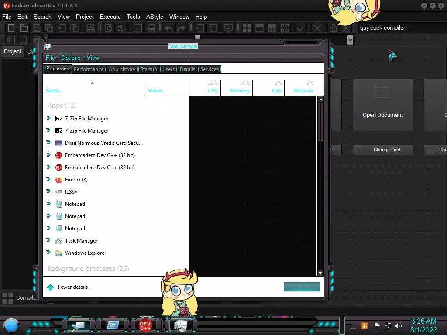Click the compiler selection box "gay cock compiler"
Viewport: 447px width, 335px height.
tap(402, 28)
